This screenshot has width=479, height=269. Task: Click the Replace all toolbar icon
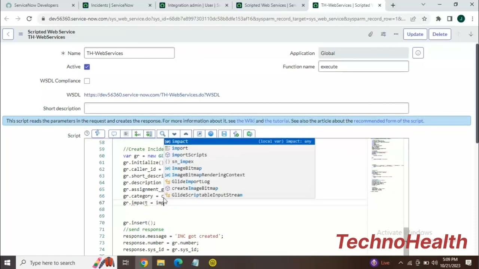(x=149, y=134)
